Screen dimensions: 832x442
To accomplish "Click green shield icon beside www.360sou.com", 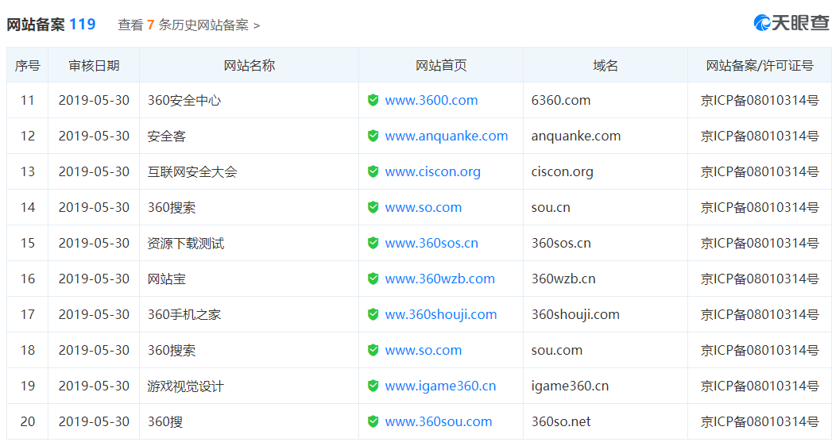I will (373, 421).
